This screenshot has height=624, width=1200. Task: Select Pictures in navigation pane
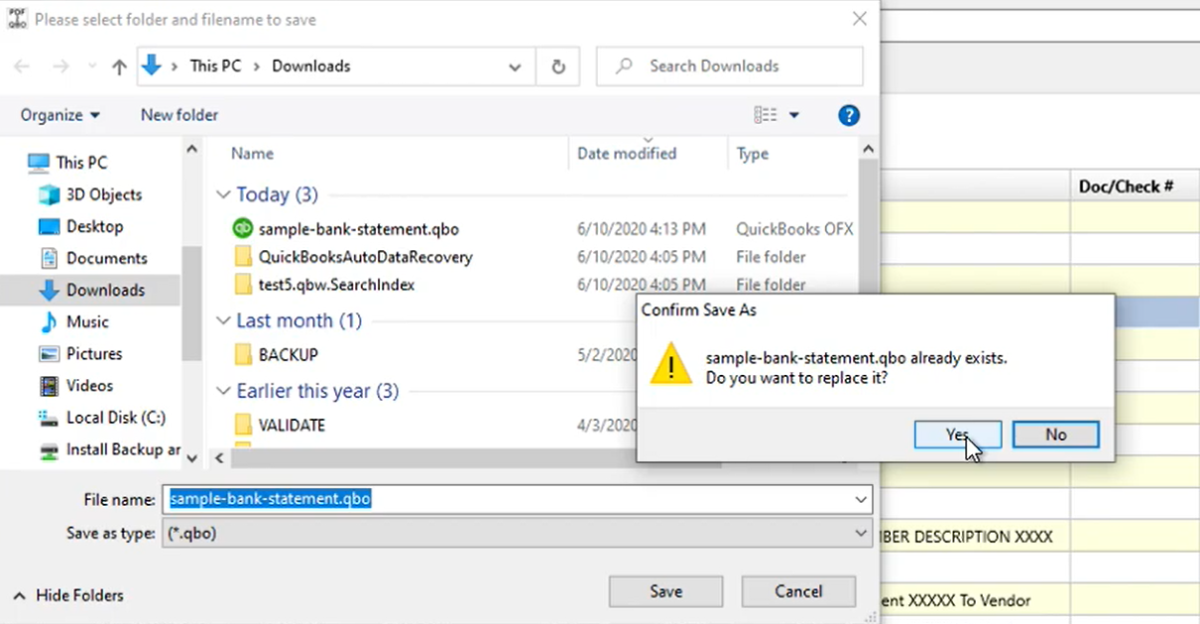(94, 353)
